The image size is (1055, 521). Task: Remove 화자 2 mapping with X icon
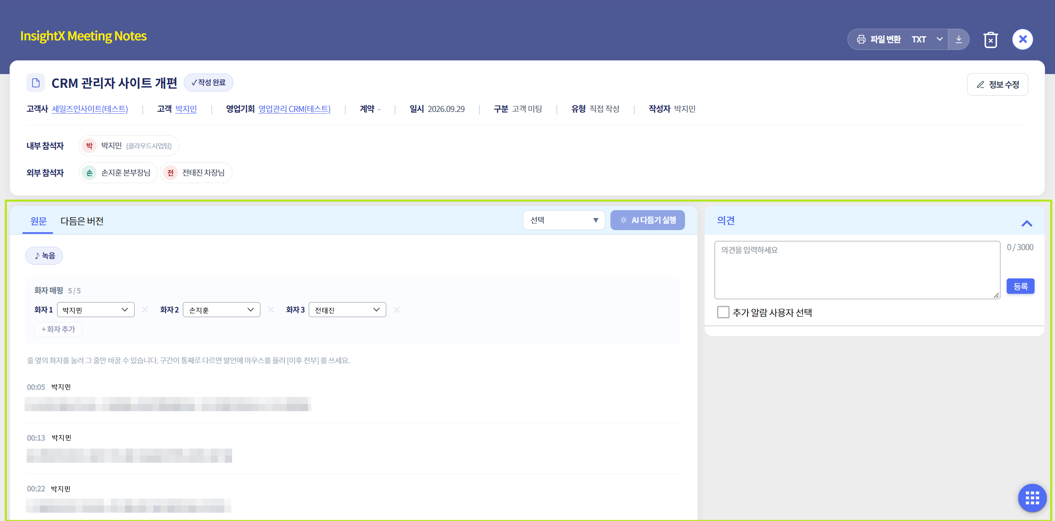click(271, 310)
